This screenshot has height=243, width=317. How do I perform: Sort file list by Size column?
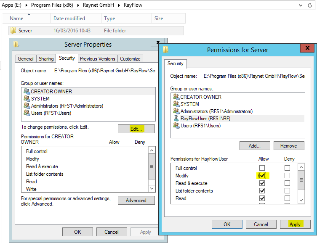point(168,18)
